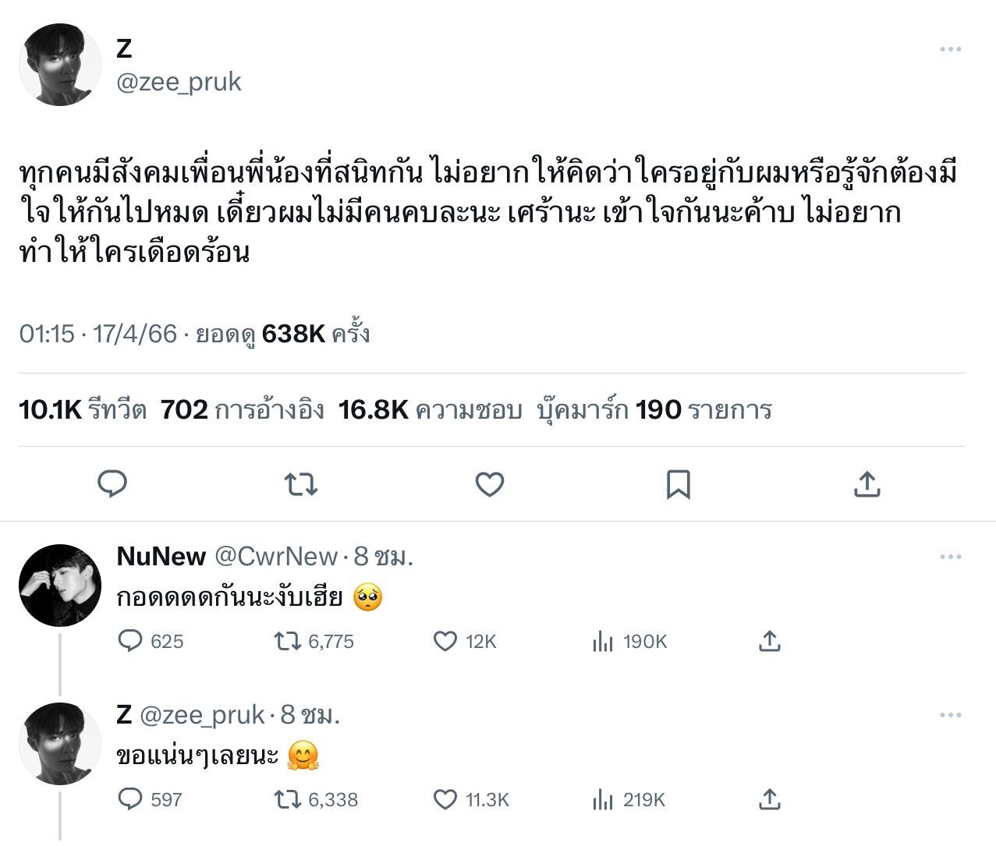The height and width of the screenshot is (846, 996).
Task: View analytics for NuNew's reply
Action: pos(603,641)
